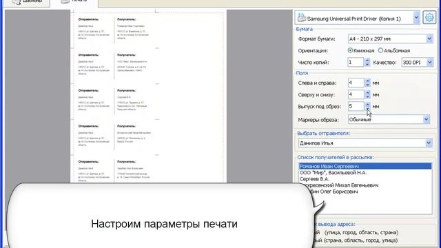Click the first envelope label in preview

coord(115,30)
